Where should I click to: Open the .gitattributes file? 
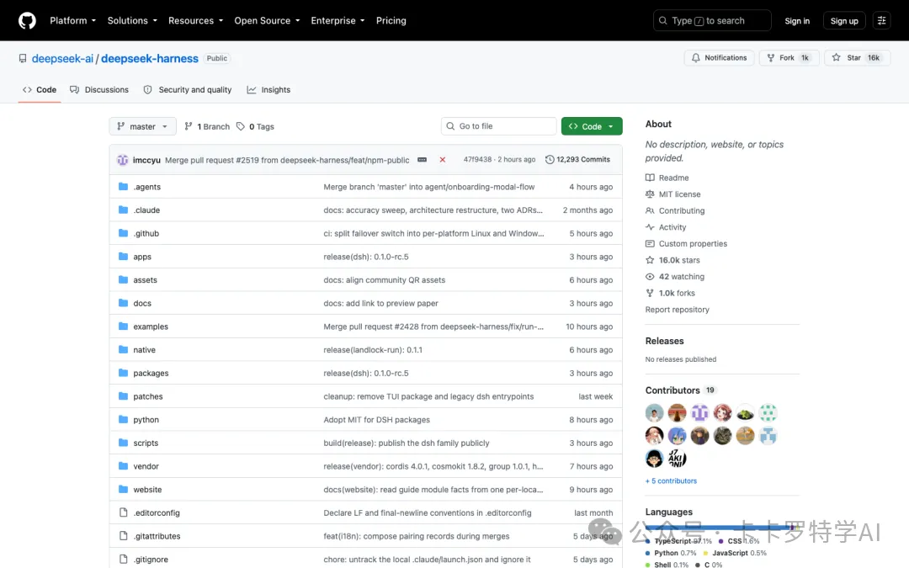(157, 536)
